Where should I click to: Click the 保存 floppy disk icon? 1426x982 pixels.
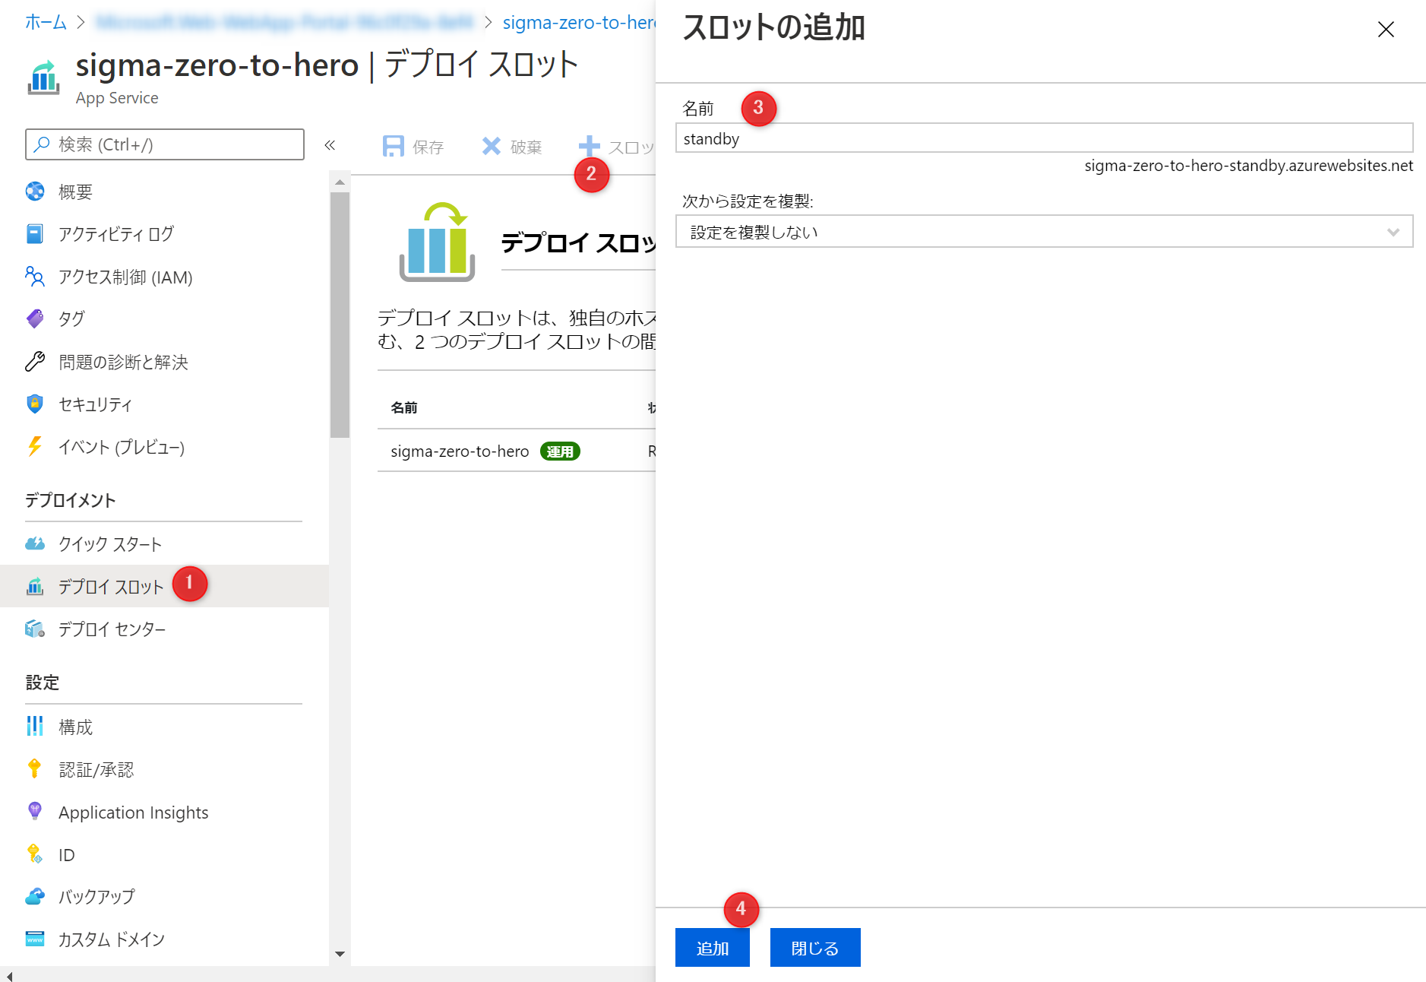(393, 146)
